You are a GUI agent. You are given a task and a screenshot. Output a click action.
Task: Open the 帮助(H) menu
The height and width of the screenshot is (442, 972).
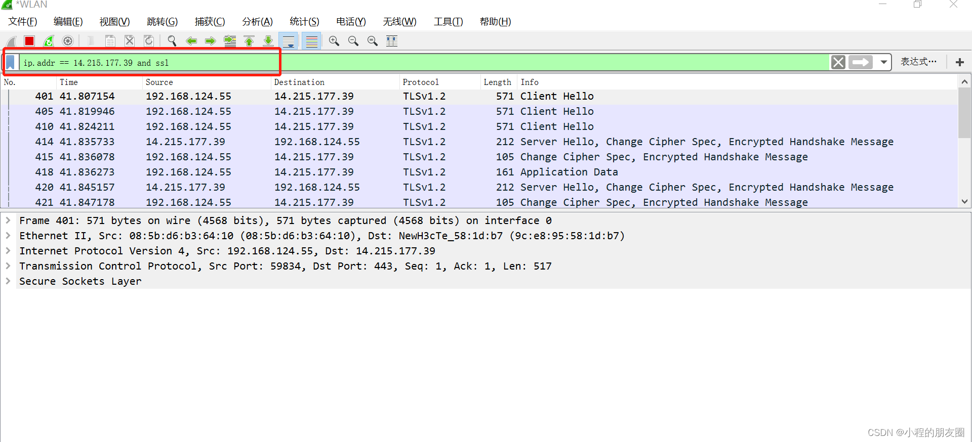496,22
